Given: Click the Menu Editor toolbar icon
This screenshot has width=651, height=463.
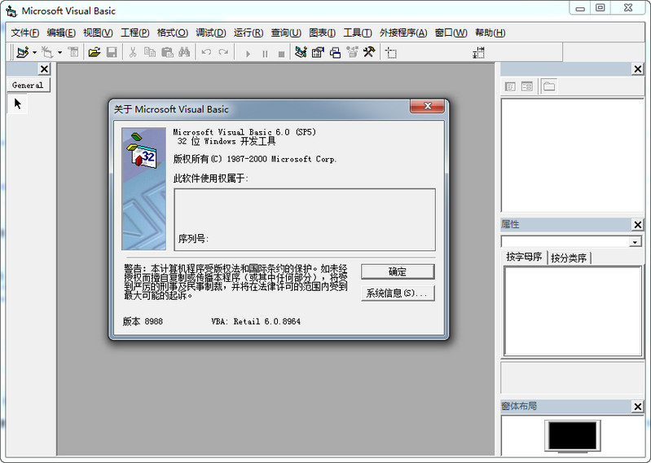Looking at the screenshot, I should [x=73, y=52].
